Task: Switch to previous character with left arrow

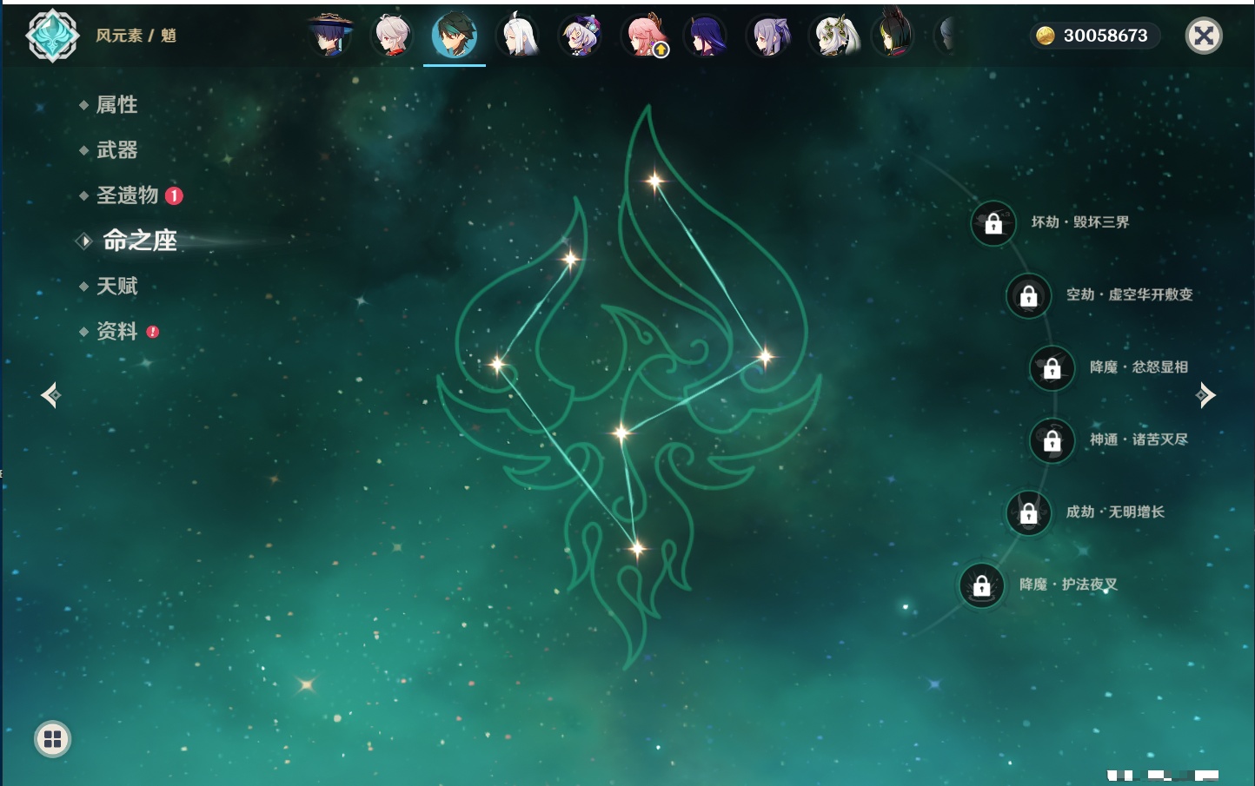Action: tap(51, 395)
